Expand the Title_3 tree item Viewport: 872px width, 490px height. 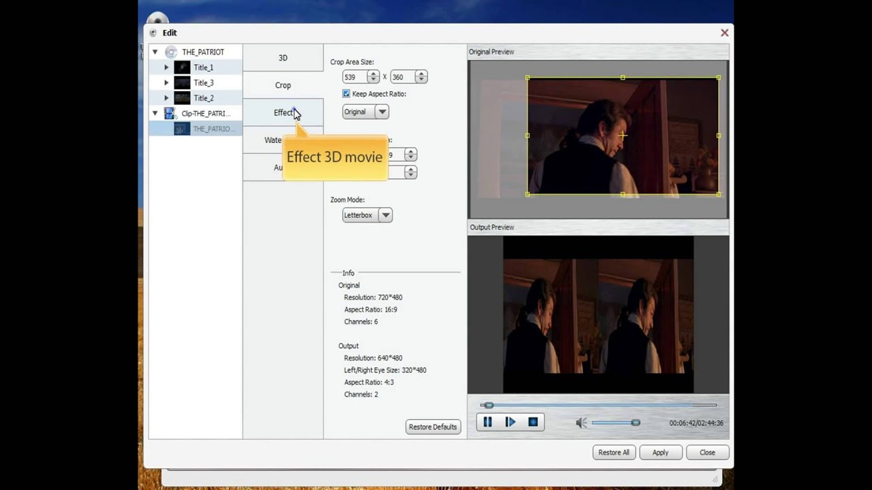coord(166,82)
